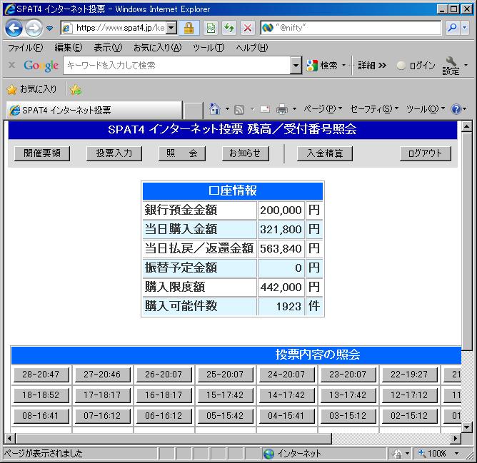Open vote record 08-16:41

click(x=41, y=416)
